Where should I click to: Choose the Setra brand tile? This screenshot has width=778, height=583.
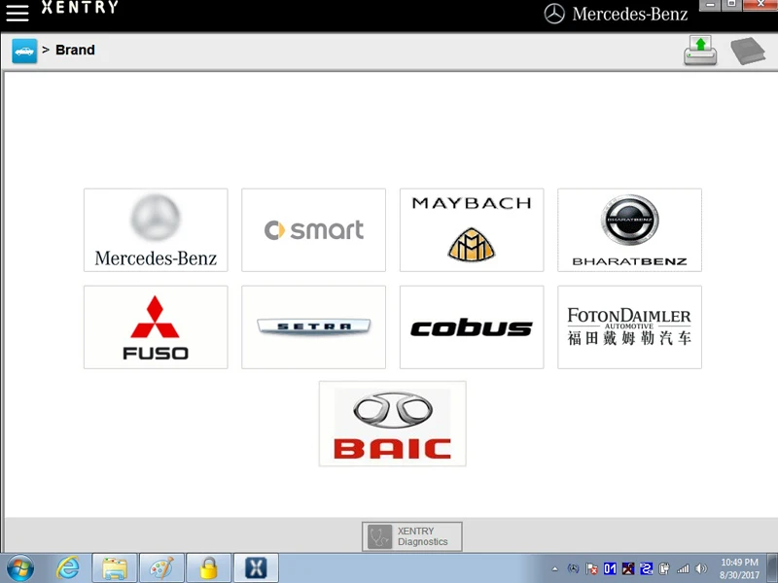[x=313, y=327]
